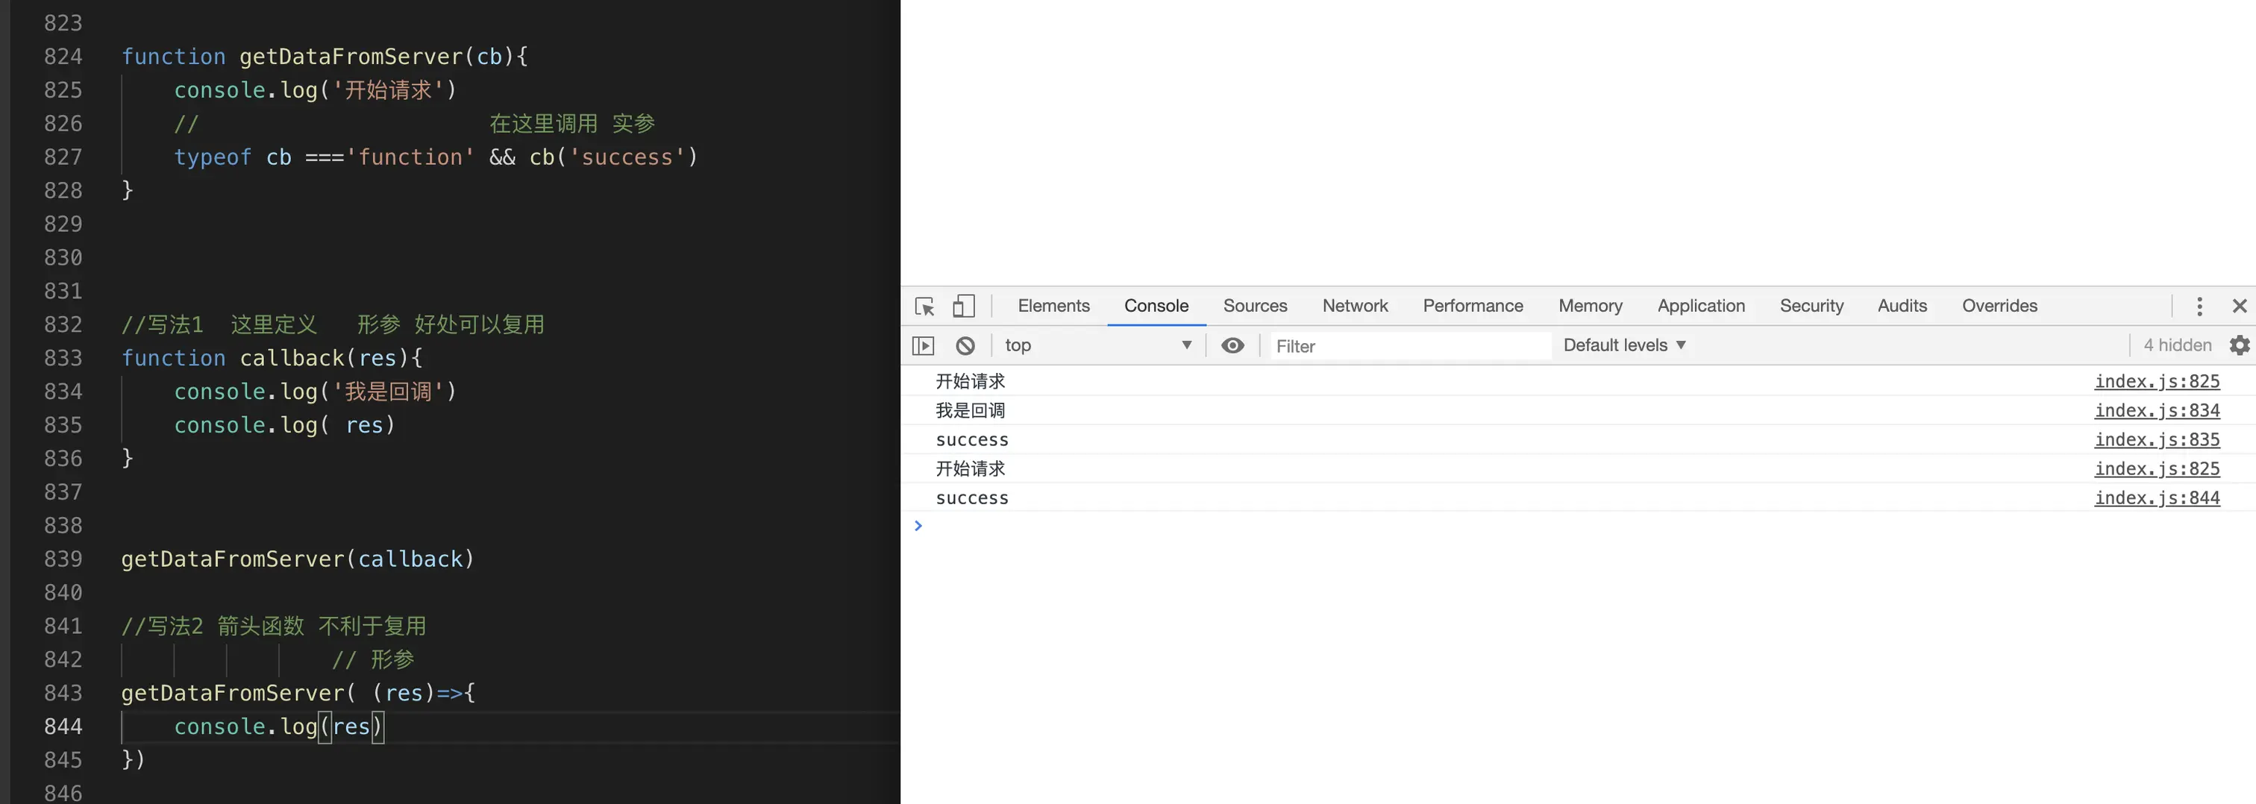Click 'res' inside console.log on line 844
The height and width of the screenshot is (804, 2256).
click(x=351, y=726)
